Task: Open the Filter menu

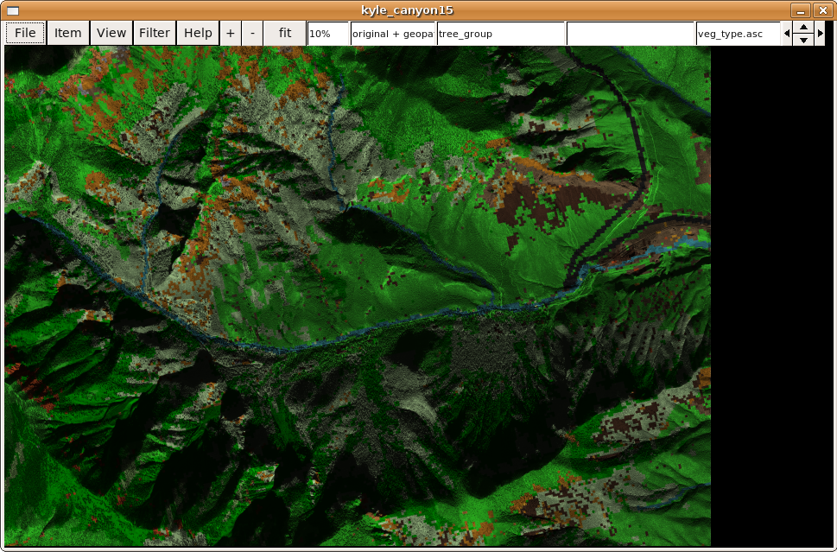Action: point(155,33)
